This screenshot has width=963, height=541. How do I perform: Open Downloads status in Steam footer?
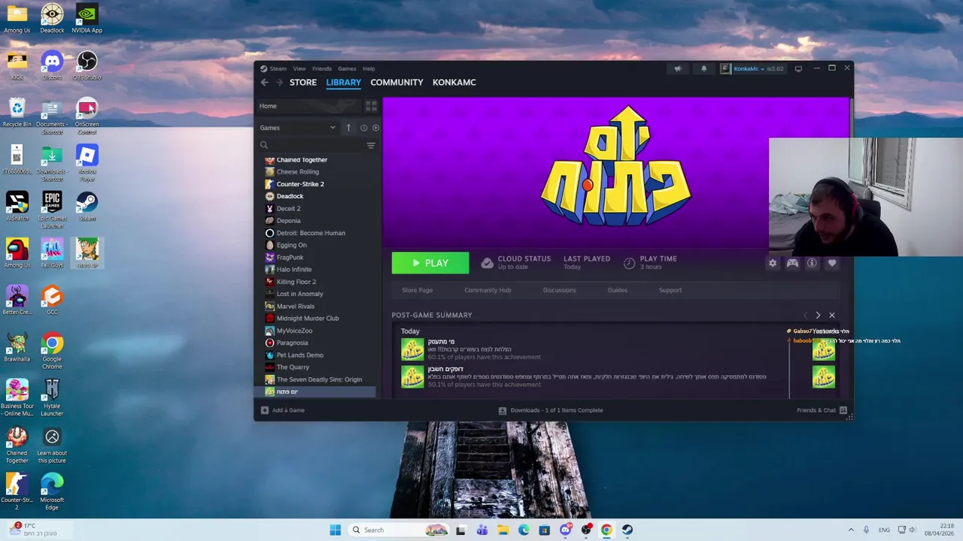click(551, 410)
